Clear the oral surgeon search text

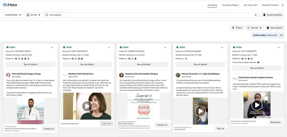[x=255, y=15]
